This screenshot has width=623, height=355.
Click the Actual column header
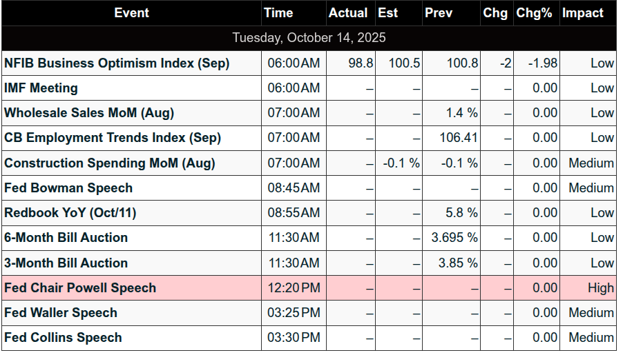tap(348, 13)
